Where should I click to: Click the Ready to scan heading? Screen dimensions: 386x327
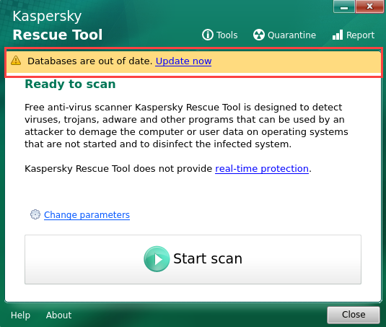[70, 84]
